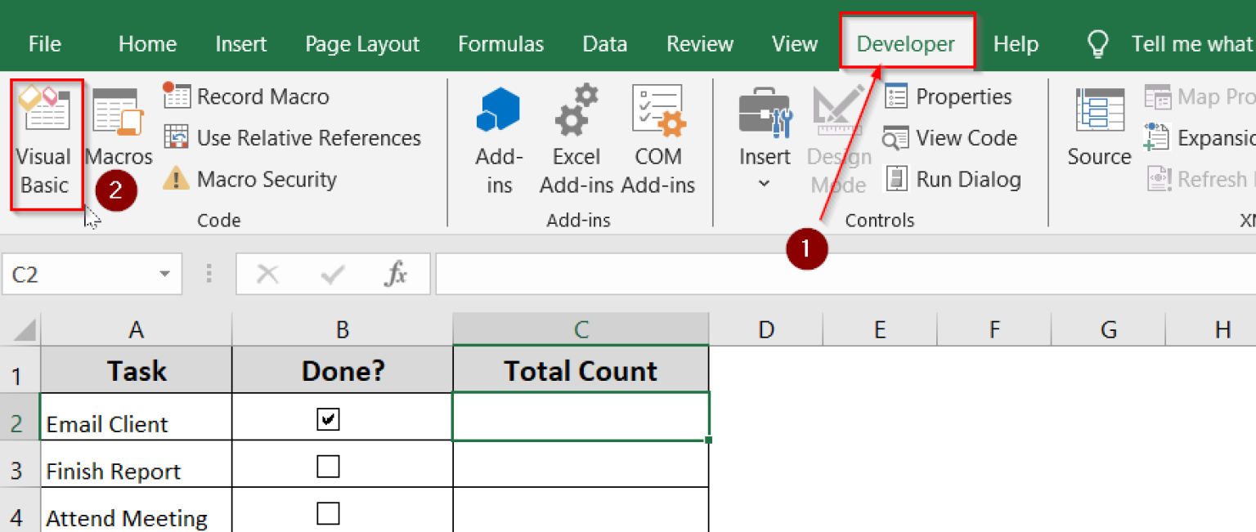Check the Finish Report checkbox

[328, 466]
